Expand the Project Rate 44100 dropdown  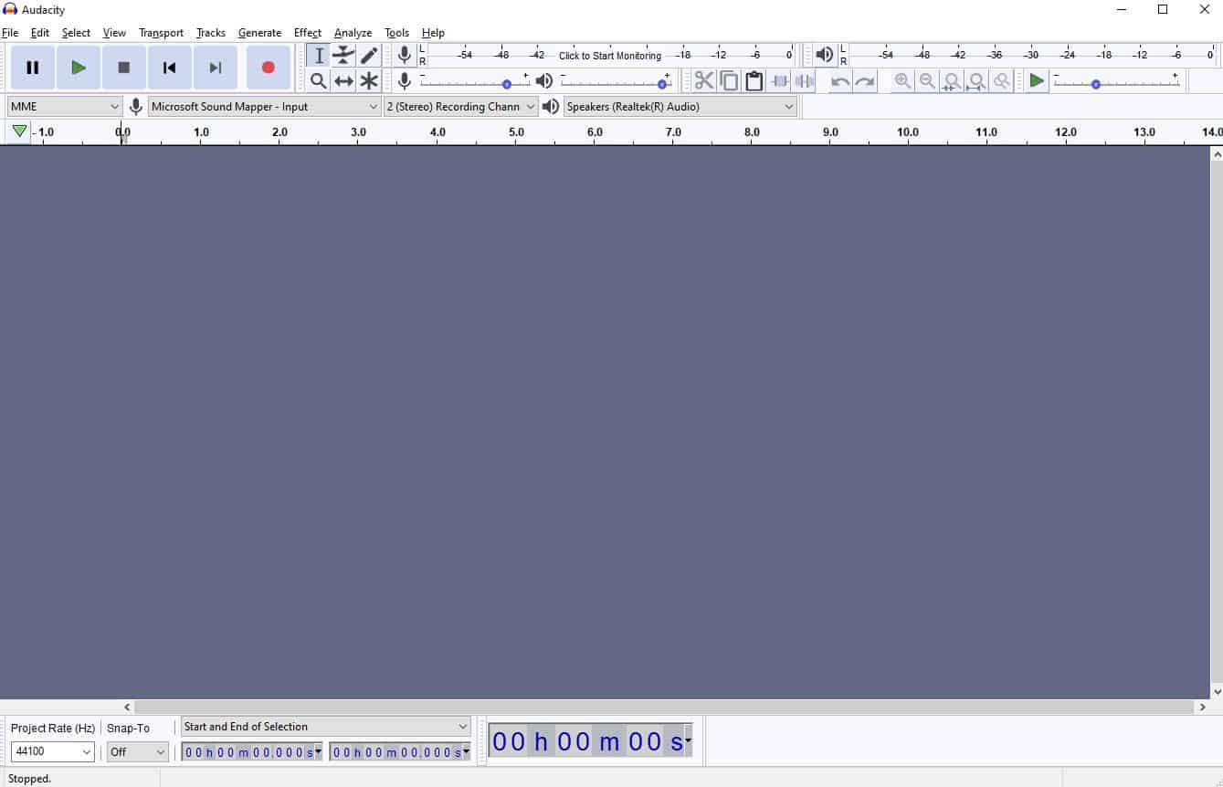pos(52,752)
